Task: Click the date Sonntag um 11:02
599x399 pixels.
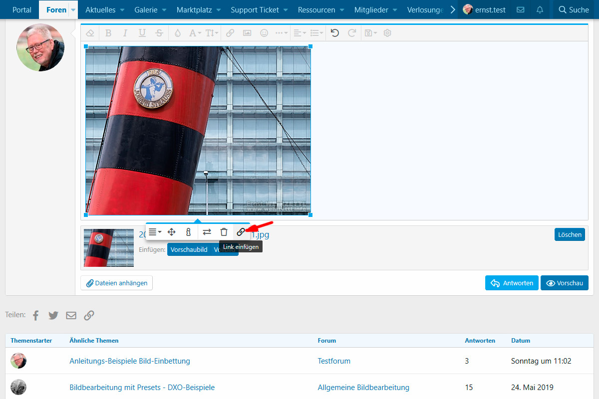Action: click(541, 361)
